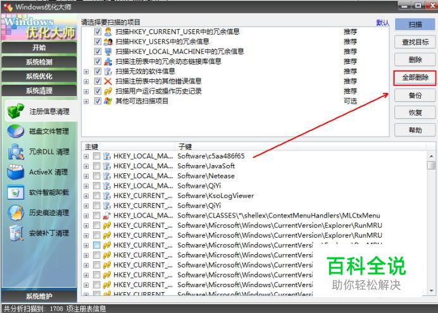Click the 恢复 restore button
Image resolution: width=438 pixels, height=313 pixels.
[415, 113]
